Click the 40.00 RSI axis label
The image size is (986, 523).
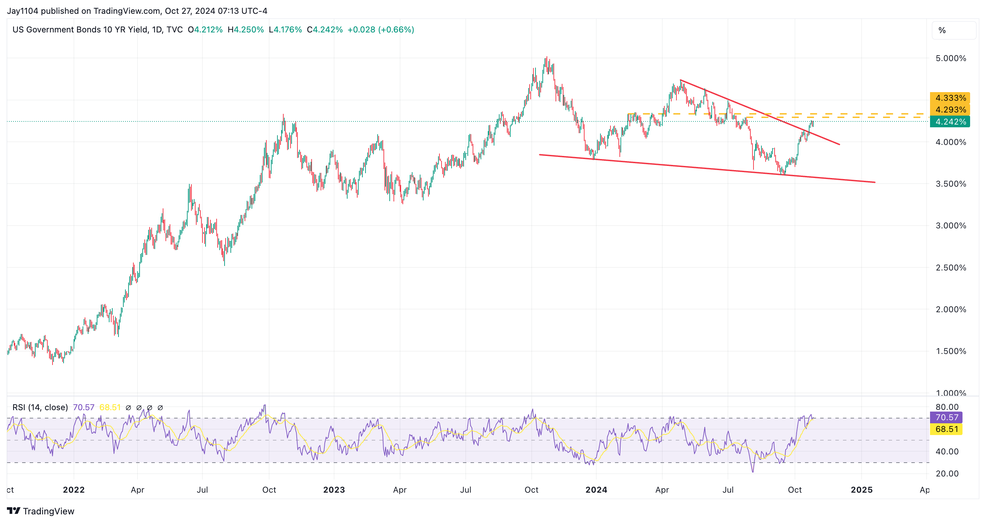[947, 451]
